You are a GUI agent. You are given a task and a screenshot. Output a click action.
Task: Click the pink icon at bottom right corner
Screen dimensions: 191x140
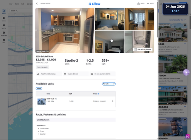tap(188, 136)
